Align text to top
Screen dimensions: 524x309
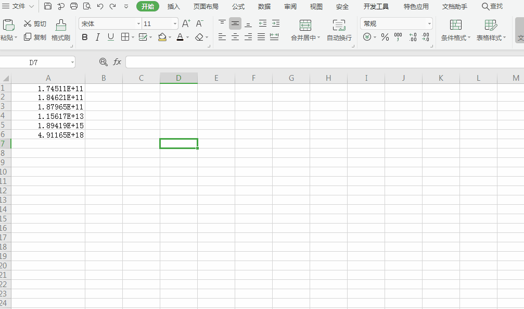[222, 23]
